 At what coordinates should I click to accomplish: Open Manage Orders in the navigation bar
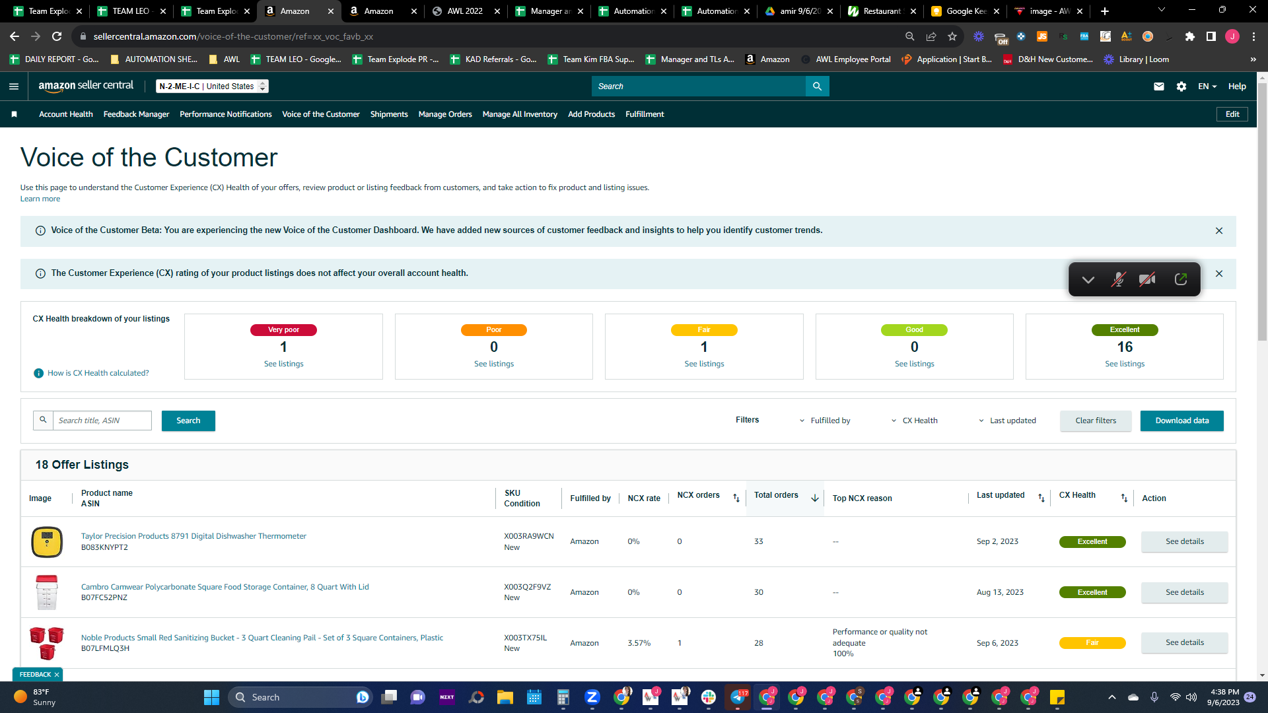(445, 114)
